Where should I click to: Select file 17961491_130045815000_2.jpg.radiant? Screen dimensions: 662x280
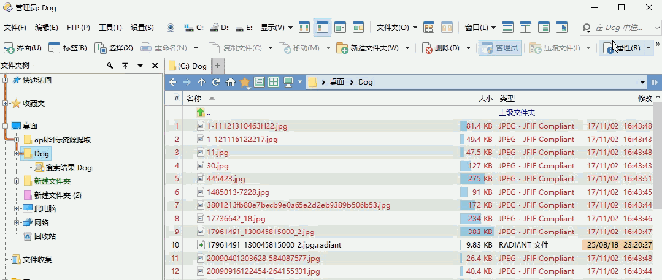tap(274, 244)
